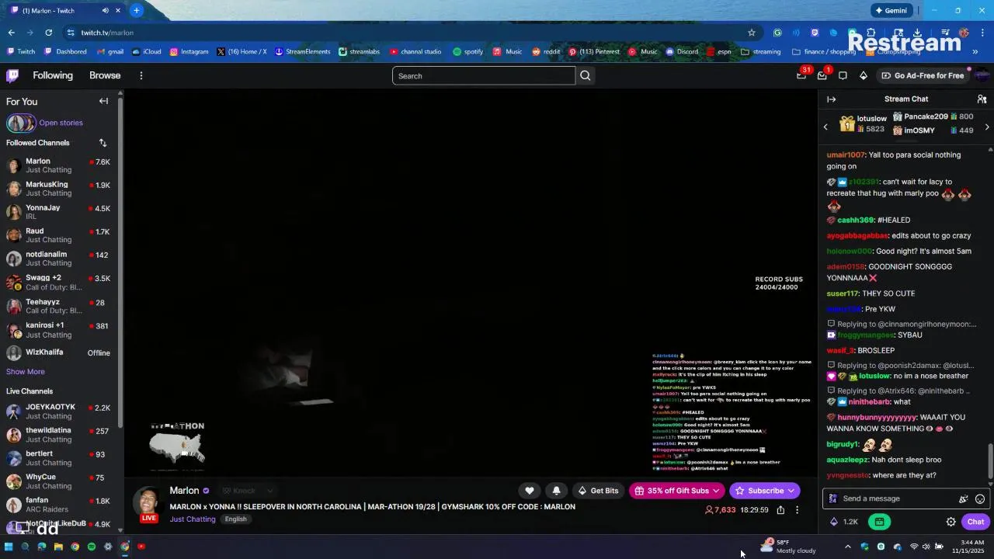Click the English language tag
Viewport: 994px width, 559px height.
[x=235, y=519]
